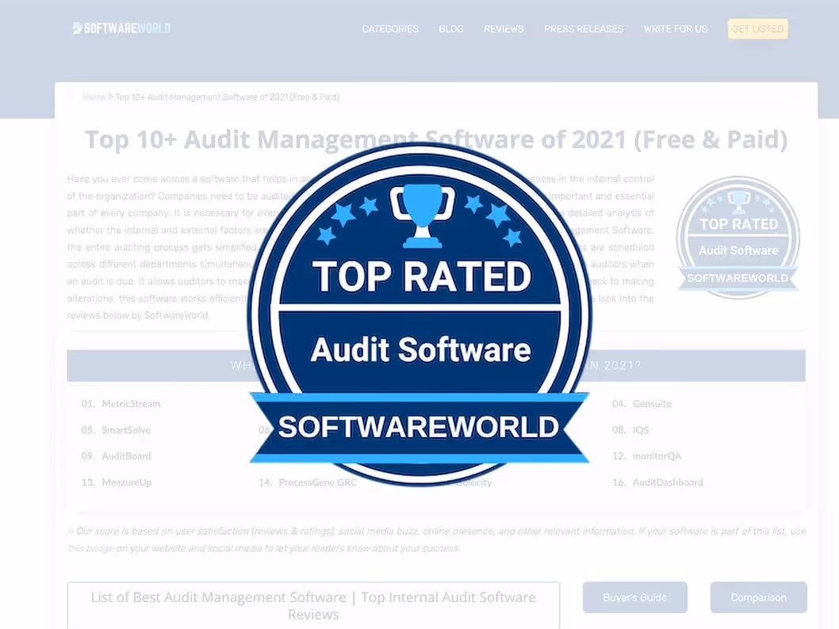Open the Buyer's Guide button
839x629 pixels.
[634, 597]
